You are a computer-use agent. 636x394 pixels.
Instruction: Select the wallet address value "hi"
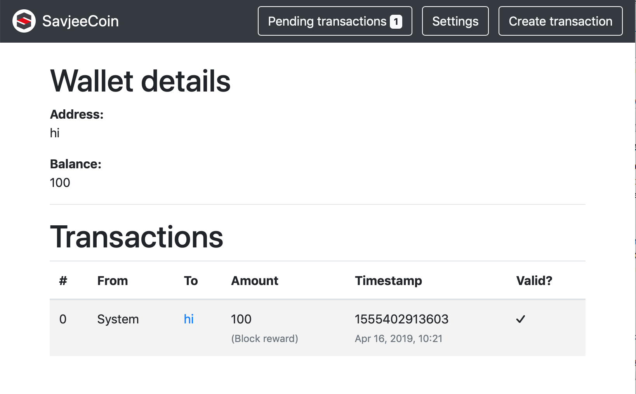55,133
